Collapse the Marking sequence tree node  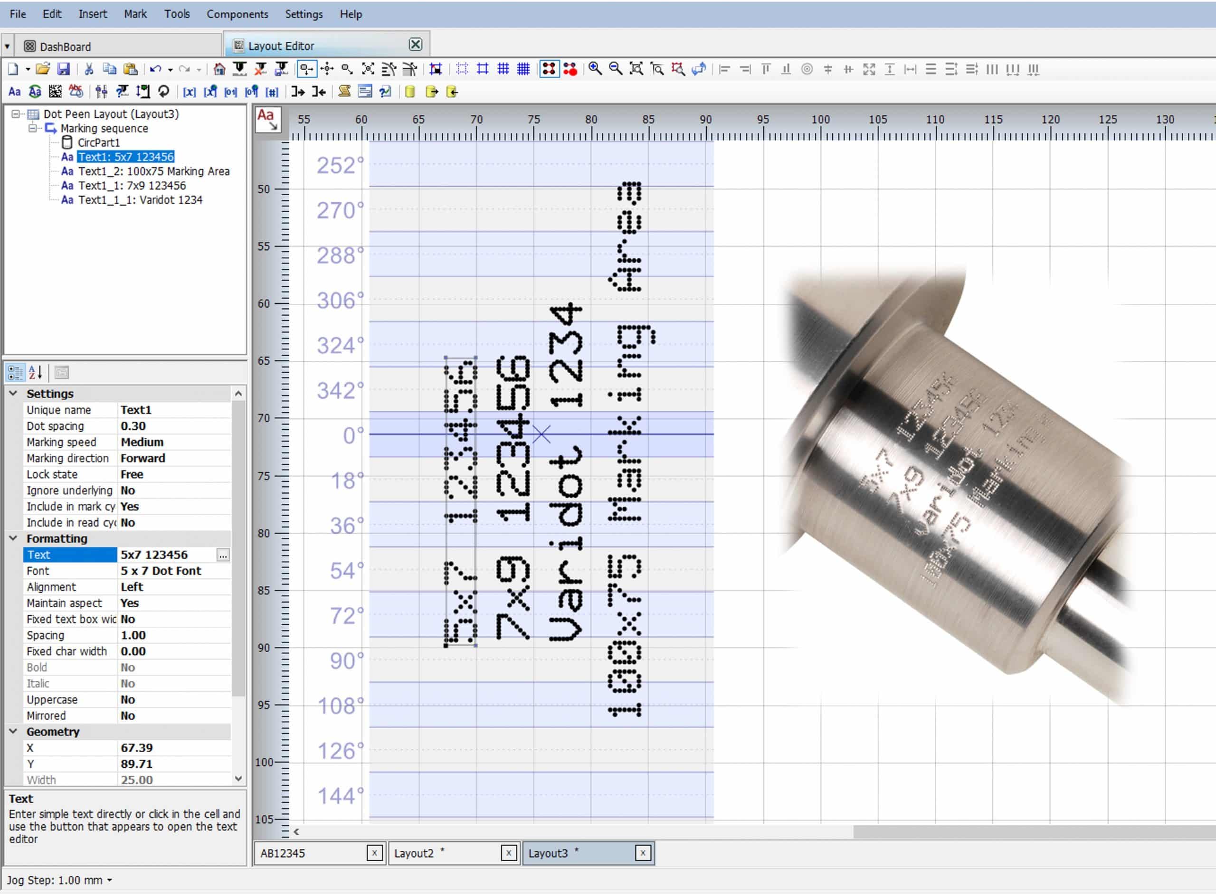pyautogui.click(x=32, y=128)
